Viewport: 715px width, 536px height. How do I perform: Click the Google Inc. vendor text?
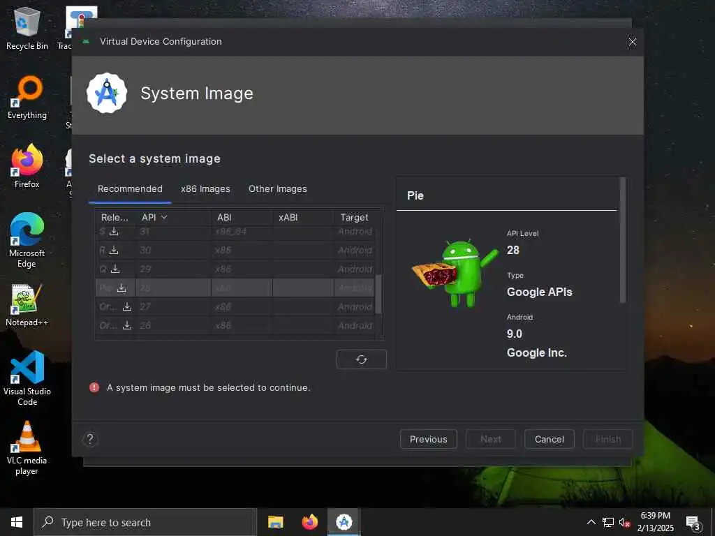pyautogui.click(x=537, y=352)
